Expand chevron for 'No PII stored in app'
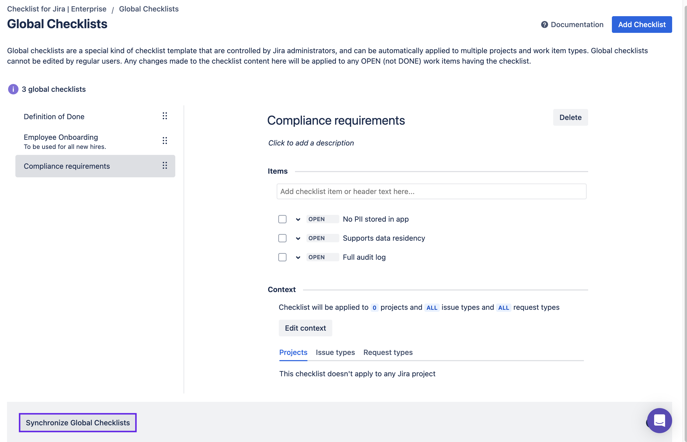The width and height of the screenshot is (687, 442). coord(298,220)
